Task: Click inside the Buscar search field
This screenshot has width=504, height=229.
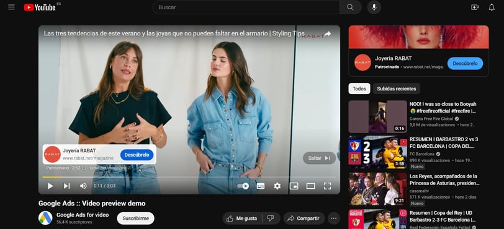Action: (x=246, y=7)
